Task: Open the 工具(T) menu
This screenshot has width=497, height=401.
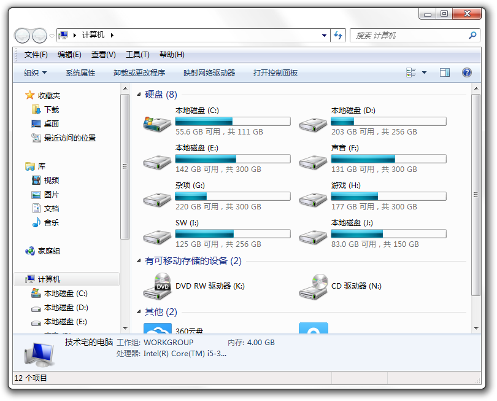Action: pyautogui.click(x=137, y=55)
